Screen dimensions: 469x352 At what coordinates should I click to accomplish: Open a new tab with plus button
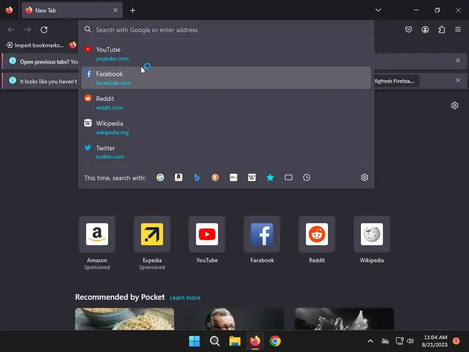click(x=132, y=11)
